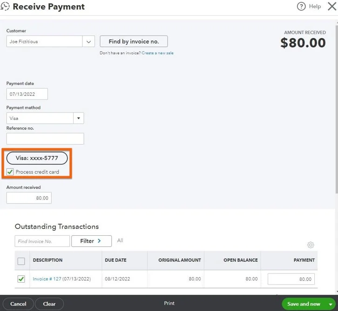Click the 08/12/2022 due date cell
338x311 pixels.
coord(117,279)
